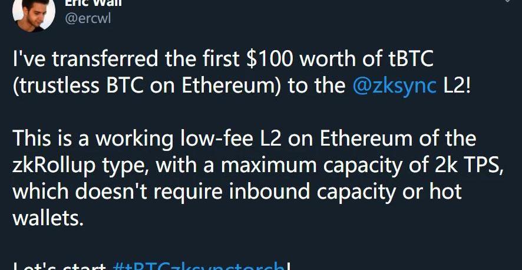Click the "Let's start" text before the hashtag
522x270 pixels.
tap(60, 266)
